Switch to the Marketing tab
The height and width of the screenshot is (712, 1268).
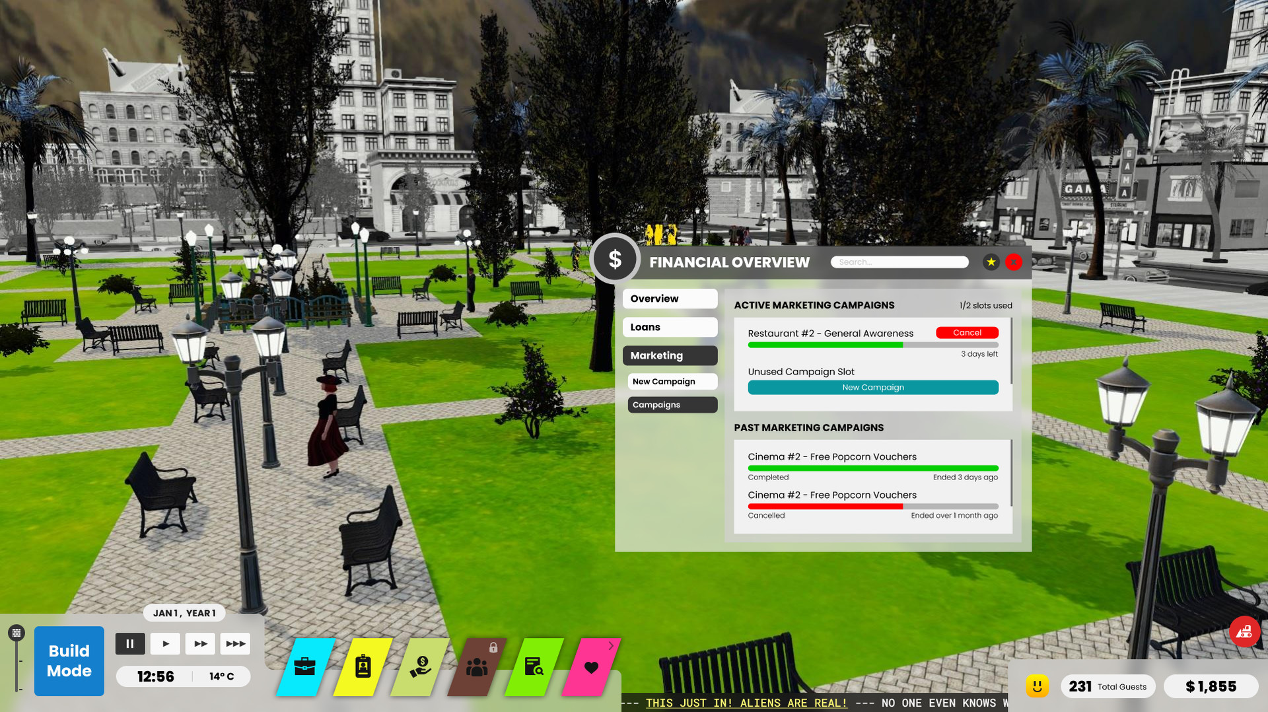point(669,355)
